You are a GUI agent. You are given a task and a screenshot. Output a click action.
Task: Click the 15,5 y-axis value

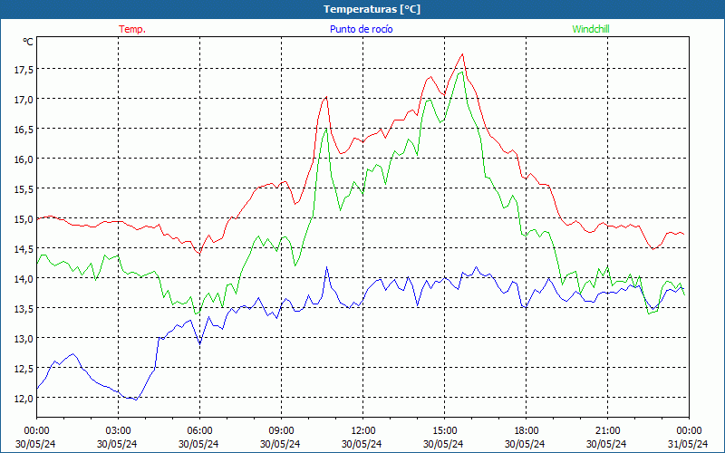coord(24,188)
